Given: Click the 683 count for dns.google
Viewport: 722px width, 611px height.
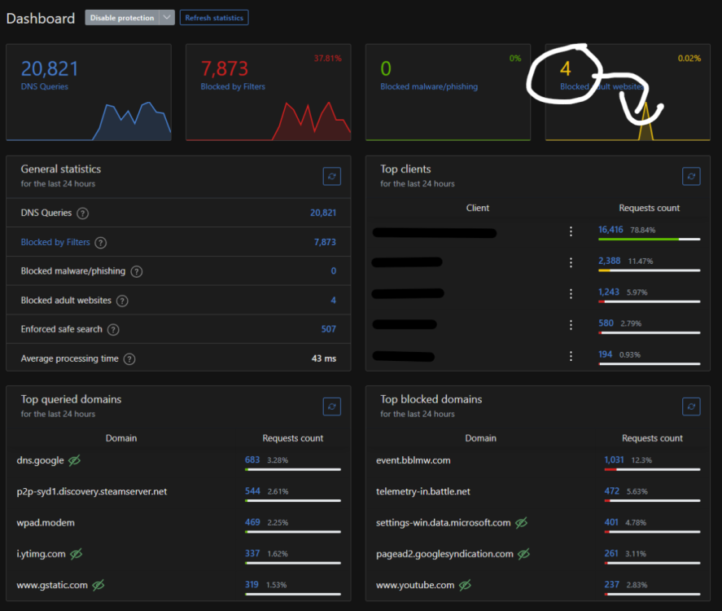Looking at the screenshot, I should point(252,459).
